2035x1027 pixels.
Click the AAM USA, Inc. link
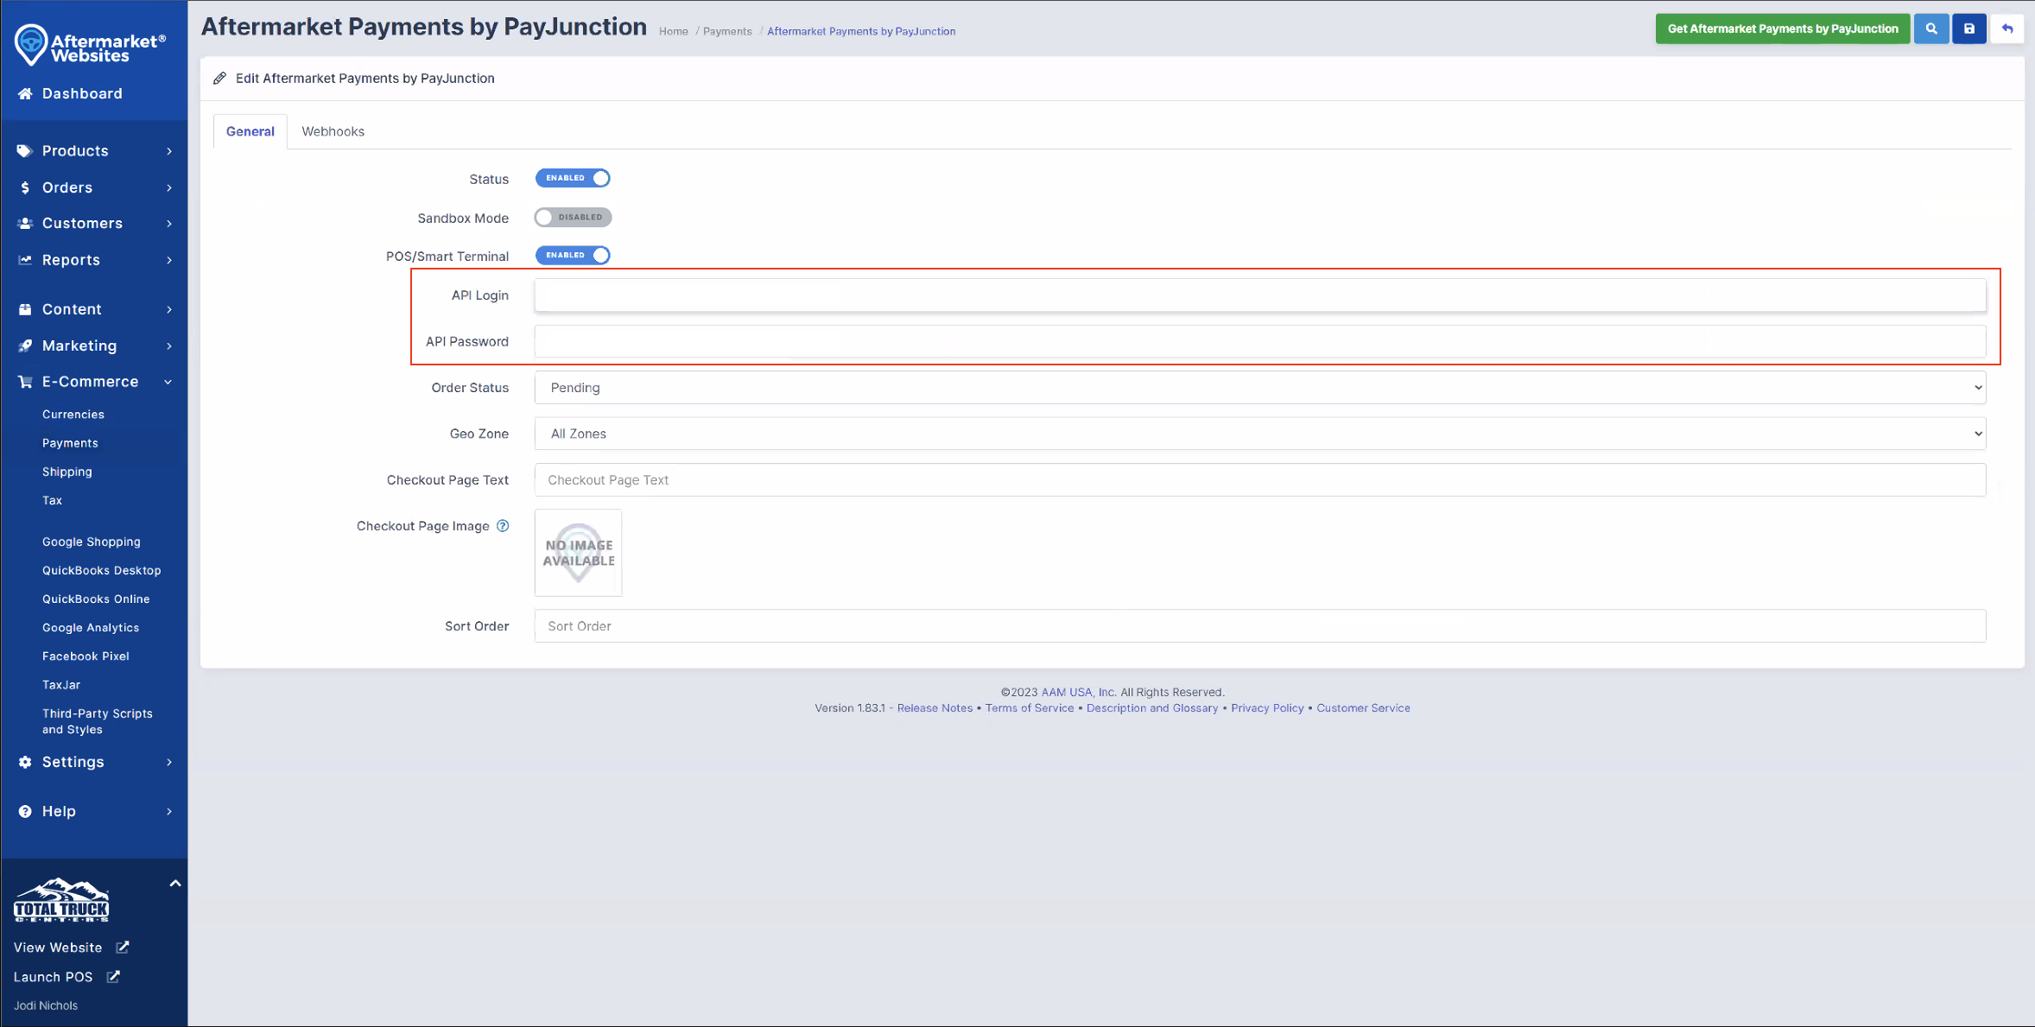coord(1079,692)
